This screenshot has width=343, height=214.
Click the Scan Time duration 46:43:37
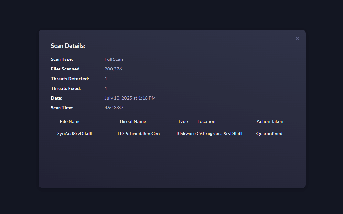tap(114, 108)
